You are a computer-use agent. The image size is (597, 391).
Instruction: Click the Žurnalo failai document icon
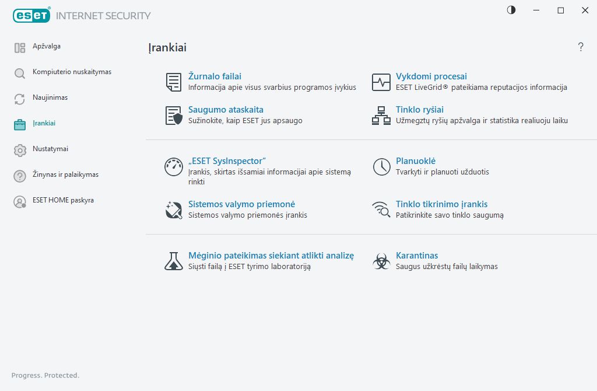pyautogui.click(x=173, y=82)
